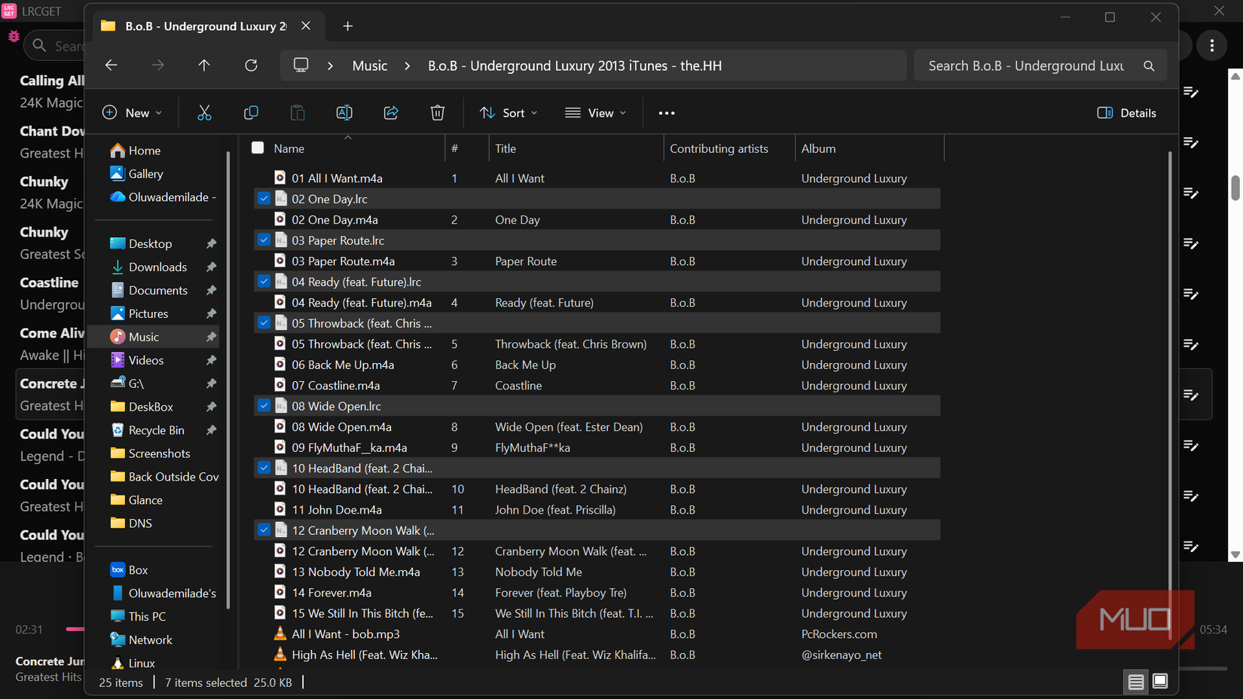Add a new tab with plus icon

coord(348,26)
